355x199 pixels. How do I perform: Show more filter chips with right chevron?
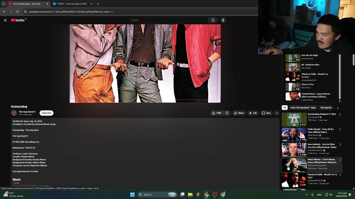pyautogui.click(x=338, y=108)
